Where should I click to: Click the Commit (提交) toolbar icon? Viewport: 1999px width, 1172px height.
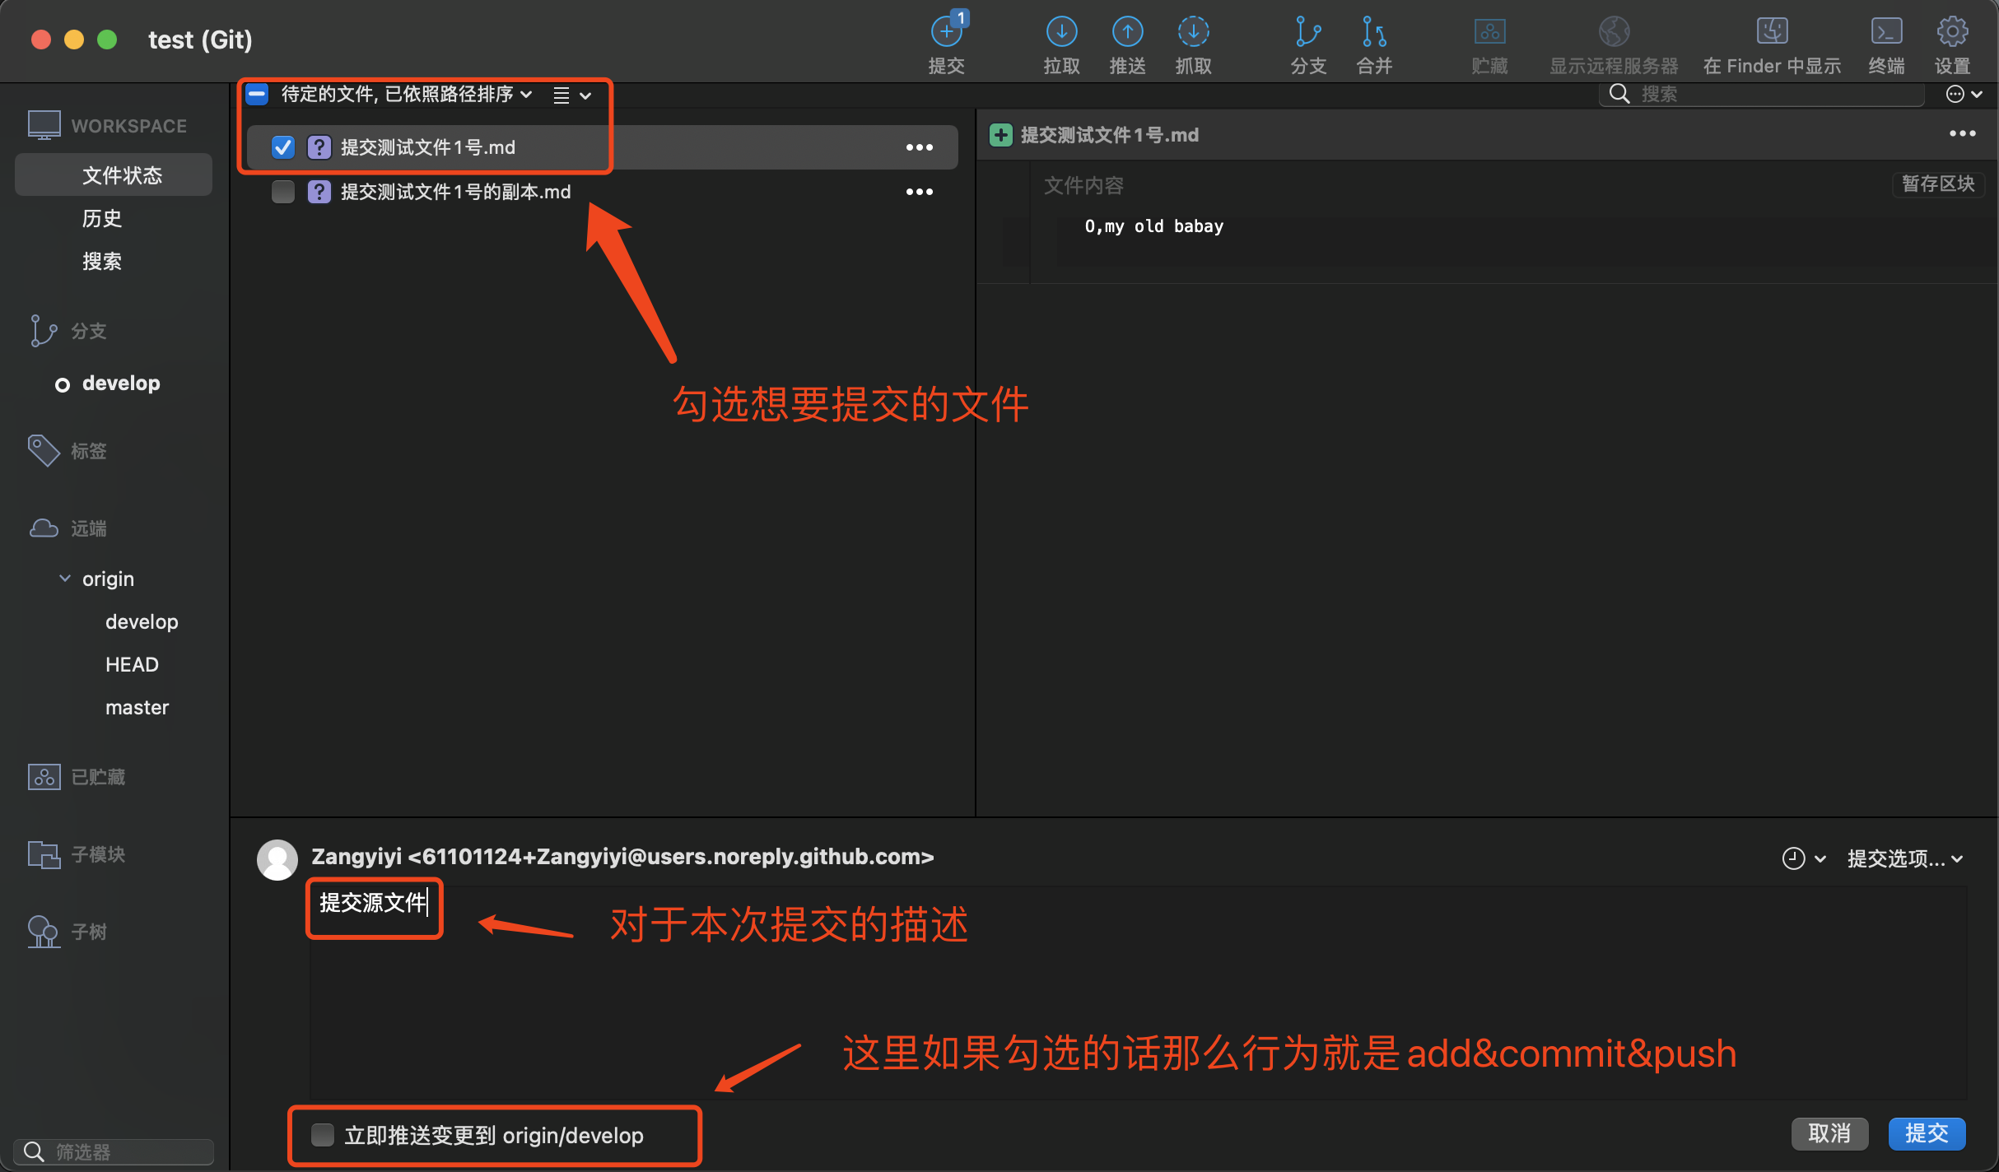pyautogui.click(x=946, y=33)
